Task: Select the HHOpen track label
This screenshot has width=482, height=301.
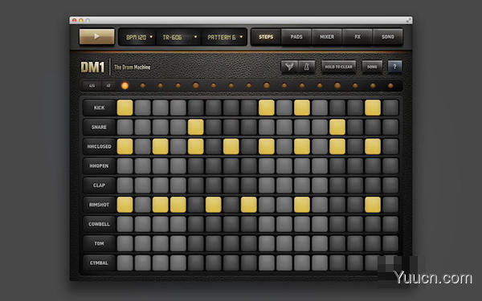Action: pos(99,166)
